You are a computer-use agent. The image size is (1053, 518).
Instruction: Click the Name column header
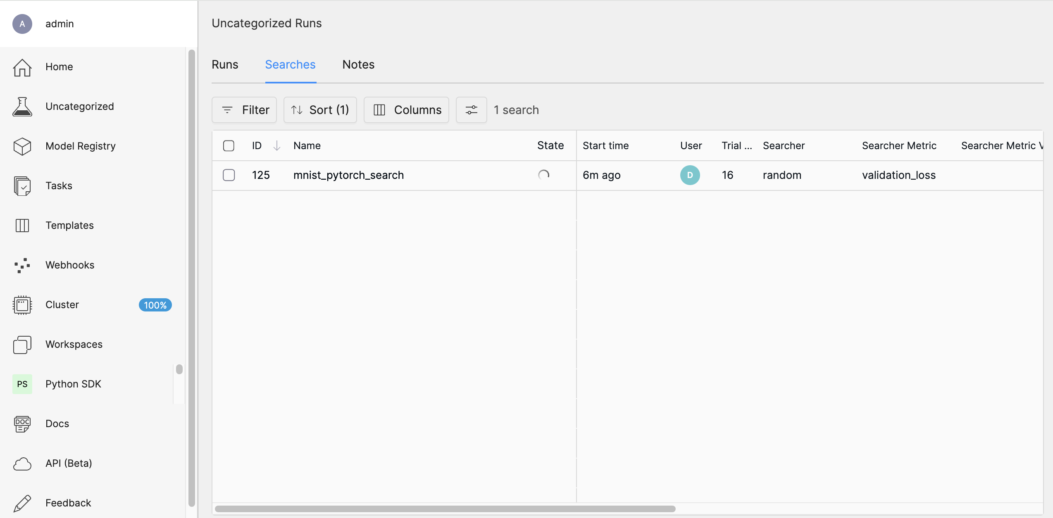point(307,146)
